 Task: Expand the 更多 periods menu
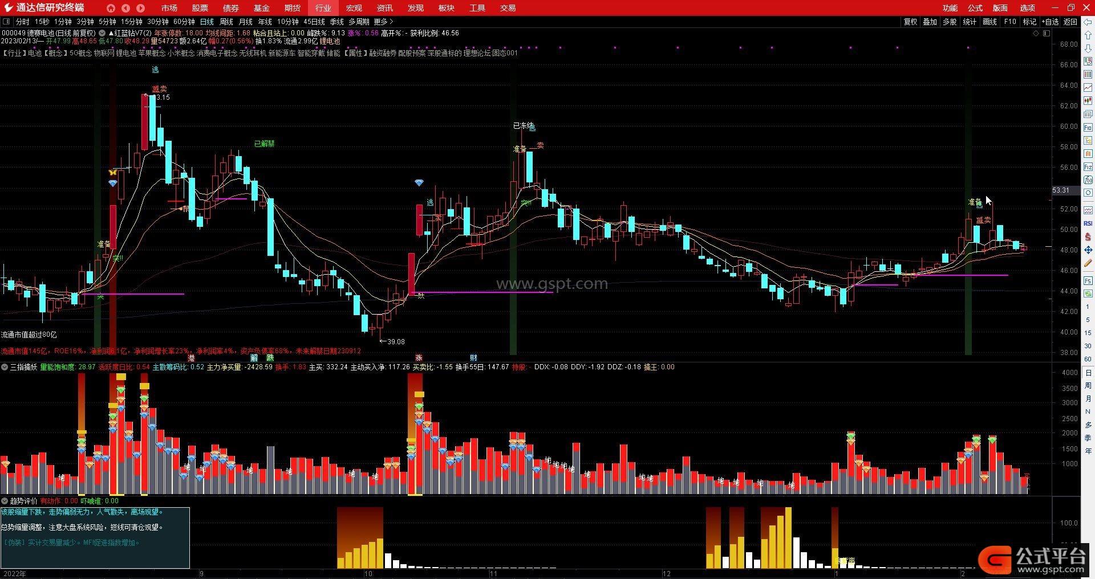pos(384,22)
